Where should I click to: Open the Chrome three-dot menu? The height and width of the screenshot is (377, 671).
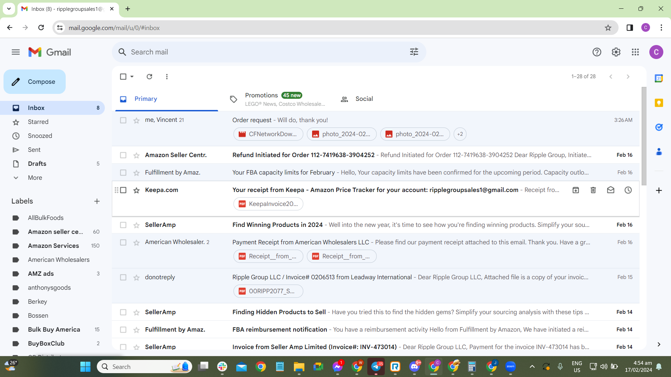pos(661,28)
